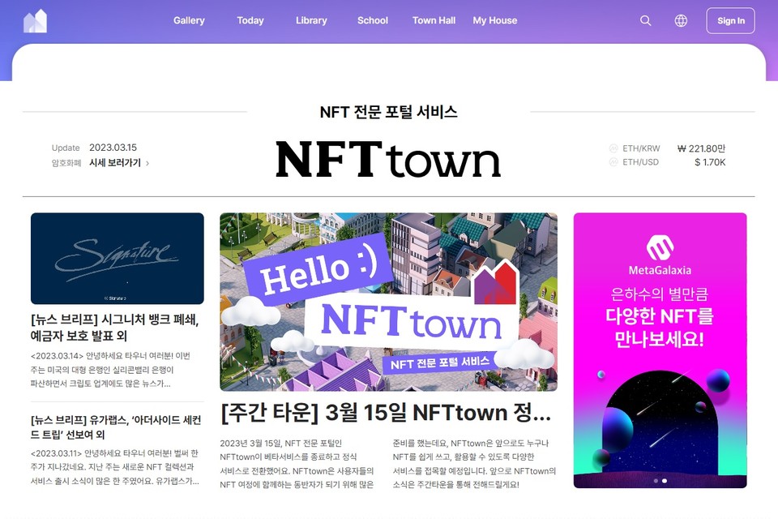Click the Ethereum coin icon beside ETH/KRW
Screen dimensions: 778x519
(613, 148)
